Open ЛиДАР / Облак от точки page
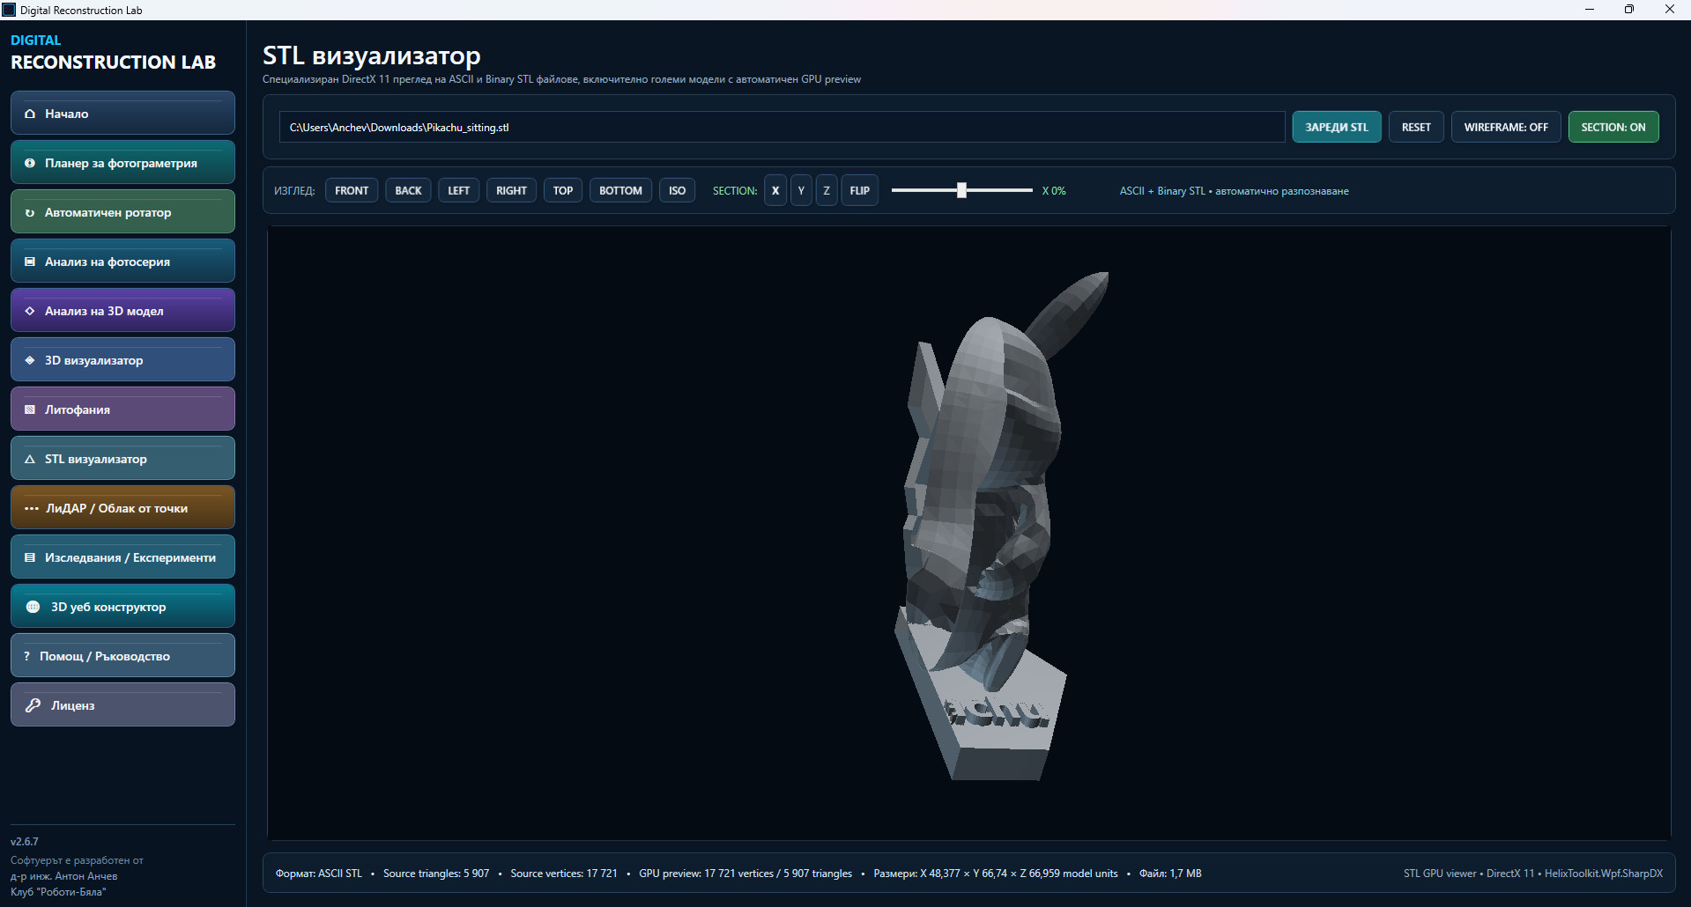The height and width of the screenshot is (907, 1691). click(122, 507)
